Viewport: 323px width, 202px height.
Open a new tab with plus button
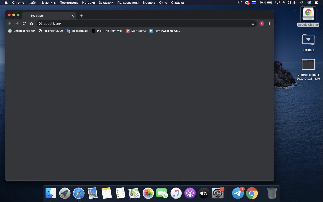coord(81,16)
